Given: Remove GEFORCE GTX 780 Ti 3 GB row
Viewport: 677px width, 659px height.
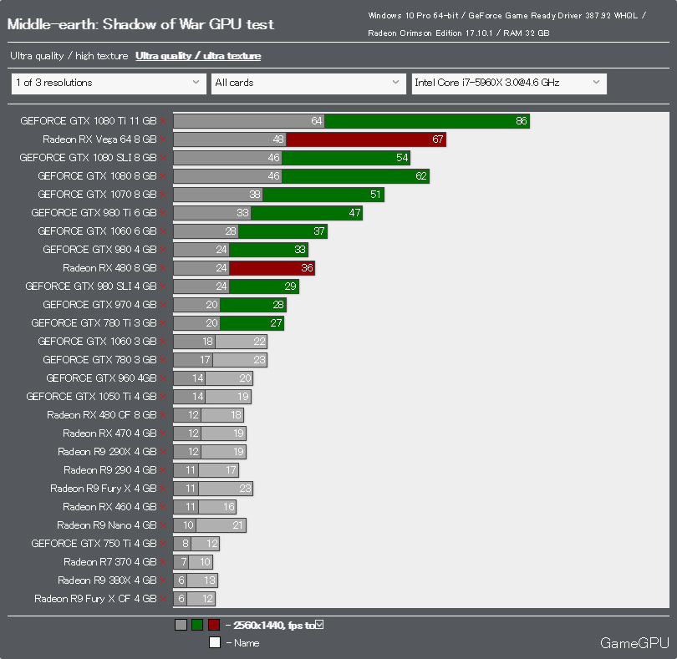Looking at the screenshot, I should pos(163,323).
